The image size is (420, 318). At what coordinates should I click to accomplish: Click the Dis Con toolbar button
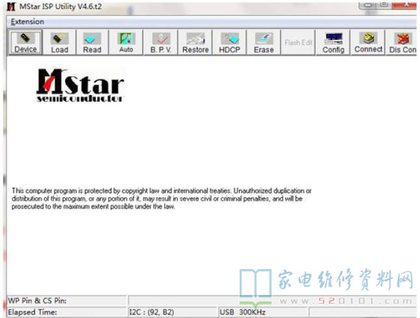tap(402, 42)
